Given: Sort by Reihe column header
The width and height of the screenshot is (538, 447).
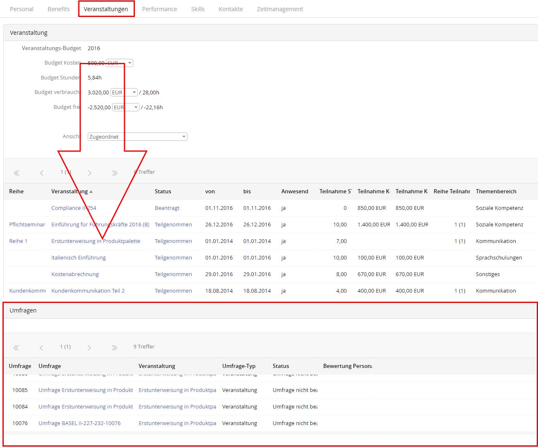Looking at the screenshot, I should click(x=16, y=191).
